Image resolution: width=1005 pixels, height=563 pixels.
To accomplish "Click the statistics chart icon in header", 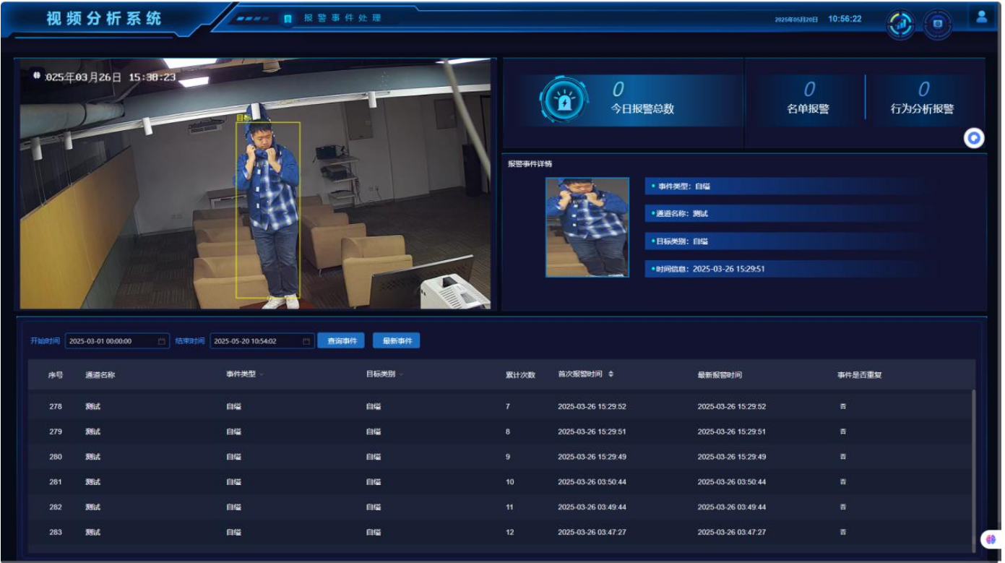I will 900,25.
